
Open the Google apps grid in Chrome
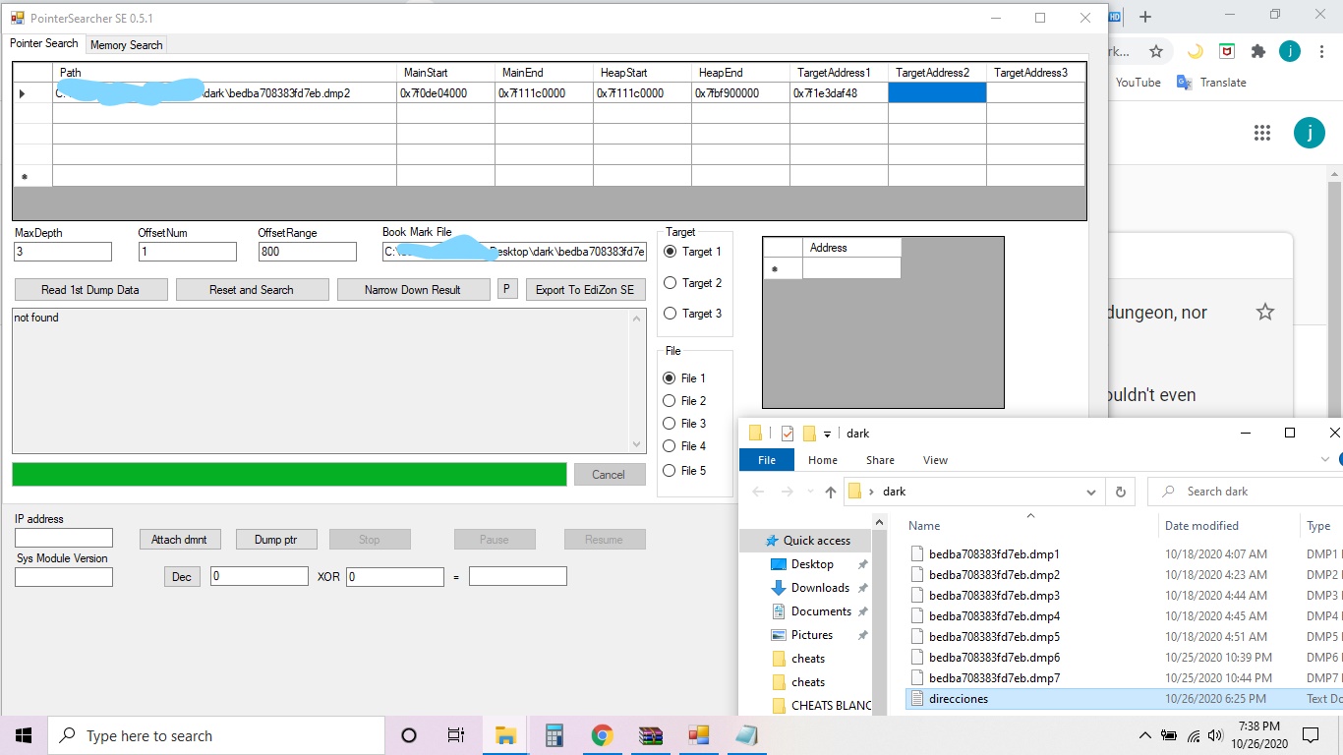pos(1262,133)
